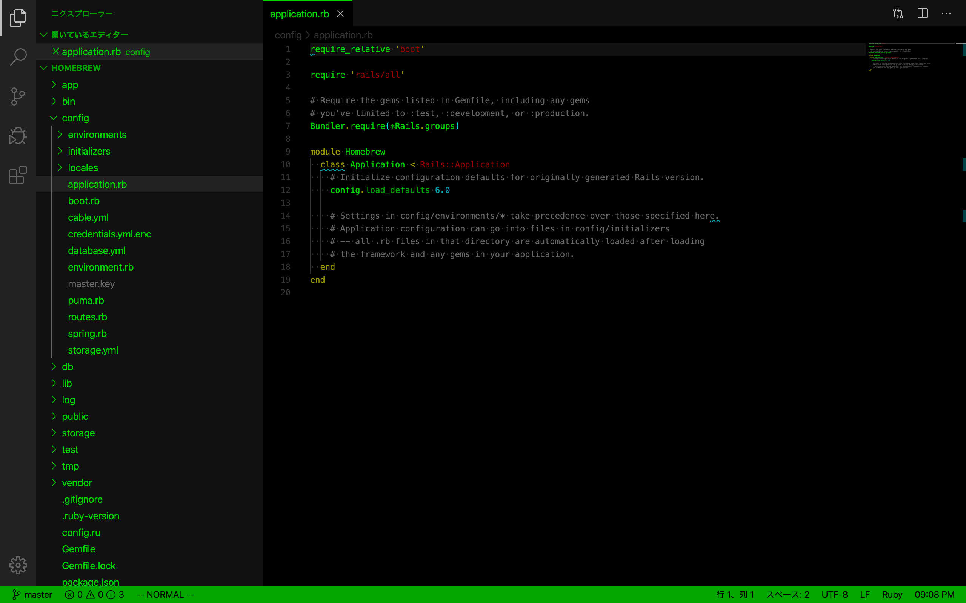Open the Extensions view

[18, 175]
